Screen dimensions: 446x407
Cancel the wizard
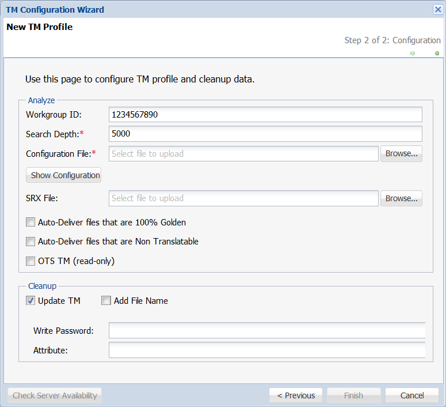[x=412, y=395]
